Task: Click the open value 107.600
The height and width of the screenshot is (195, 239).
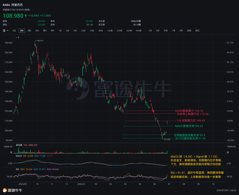Action: click(89, 21)
